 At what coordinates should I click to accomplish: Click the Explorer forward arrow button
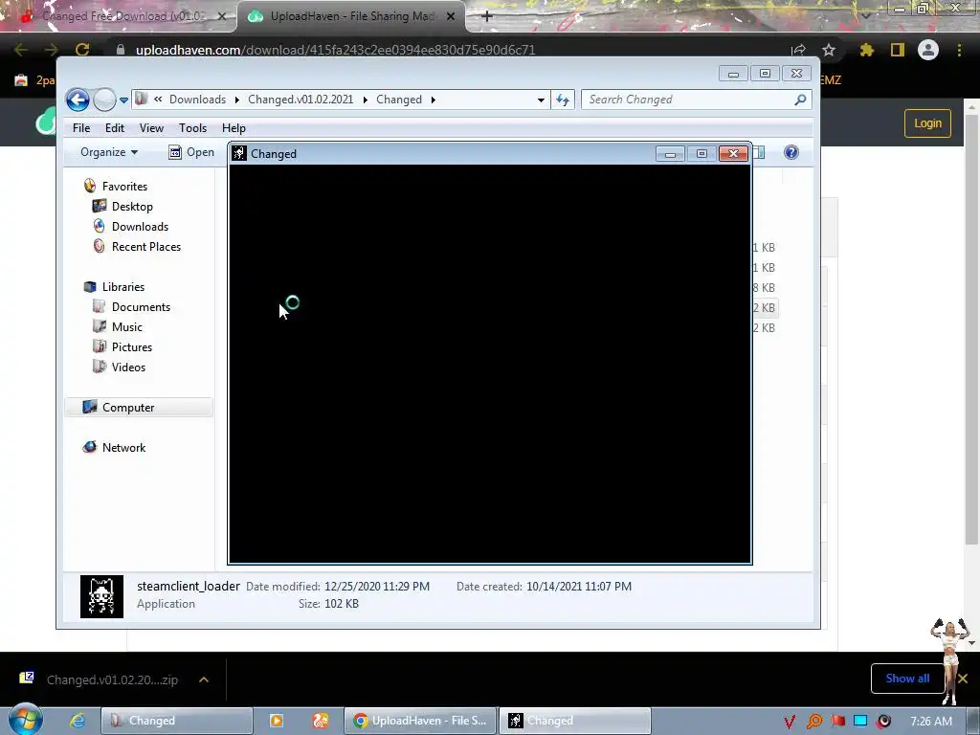tap(104, 100)
